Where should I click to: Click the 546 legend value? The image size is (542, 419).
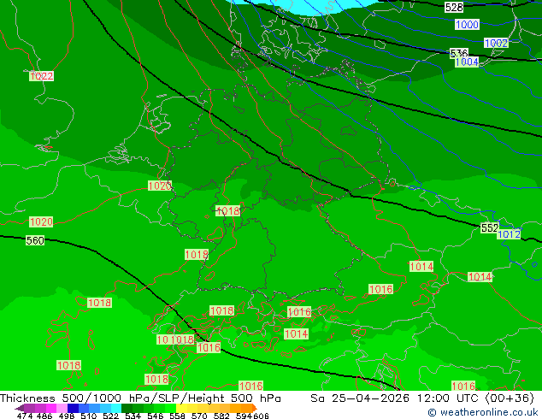pos(156,416)
